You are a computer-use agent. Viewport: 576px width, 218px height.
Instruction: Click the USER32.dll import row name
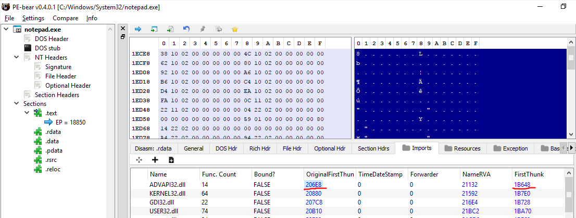(x=164, y=211)
